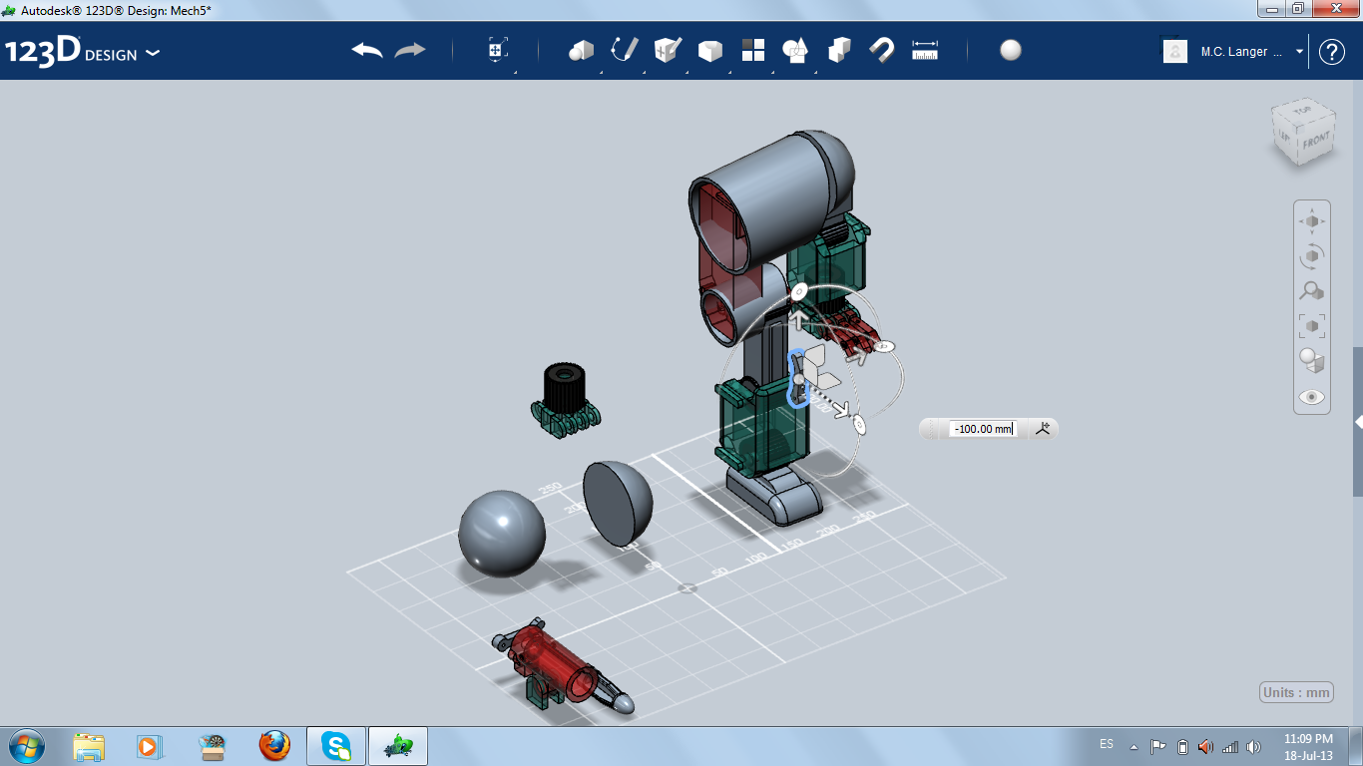Click the 123D Design taskbar button

(398, 746)
